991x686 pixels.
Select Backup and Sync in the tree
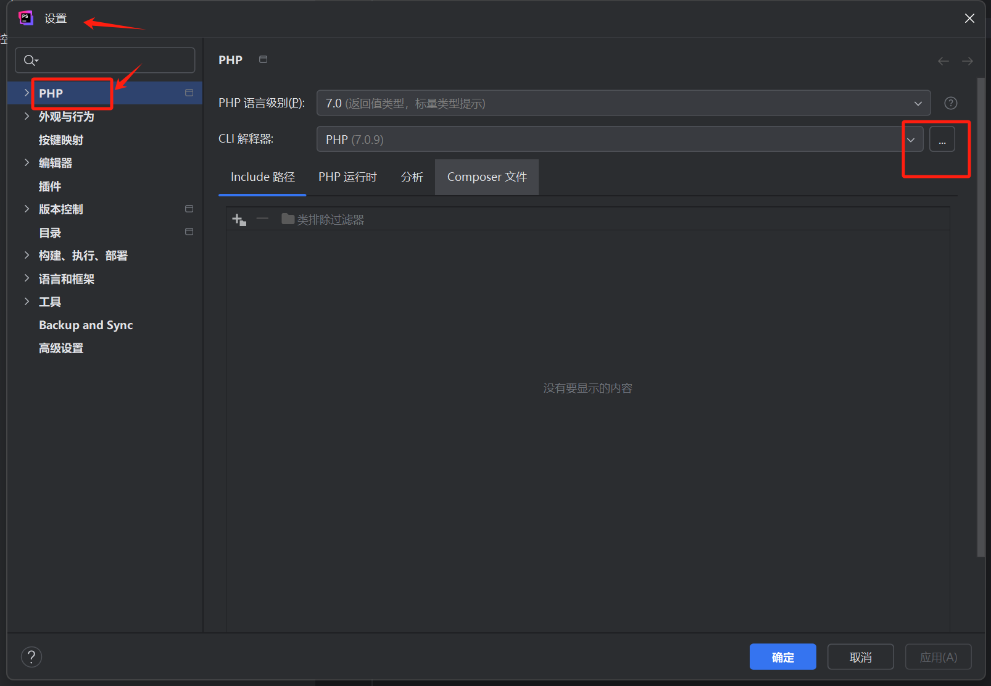[x=86, y=325]
